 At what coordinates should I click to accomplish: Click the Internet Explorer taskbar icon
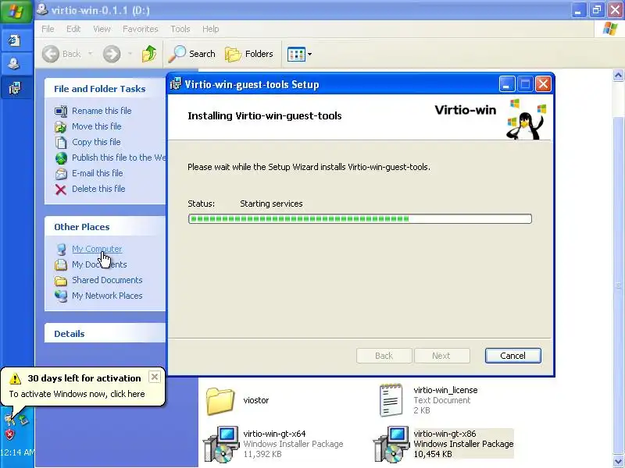[15, 41]
